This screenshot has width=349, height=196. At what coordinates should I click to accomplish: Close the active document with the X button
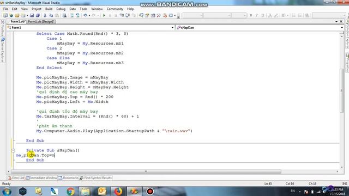coord(341,22)
